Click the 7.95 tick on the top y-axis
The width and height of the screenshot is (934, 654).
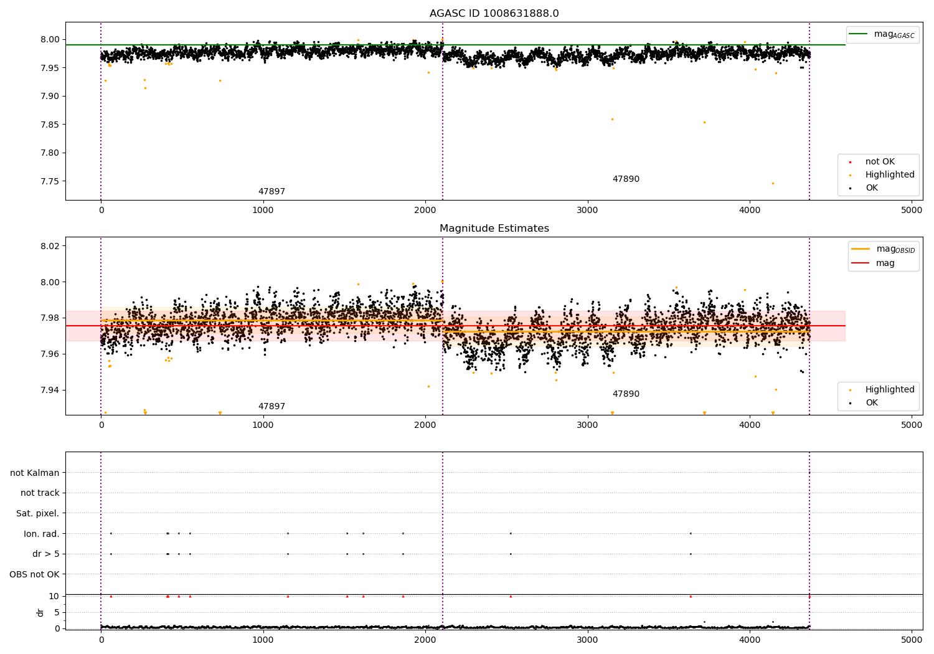(50, 68)
